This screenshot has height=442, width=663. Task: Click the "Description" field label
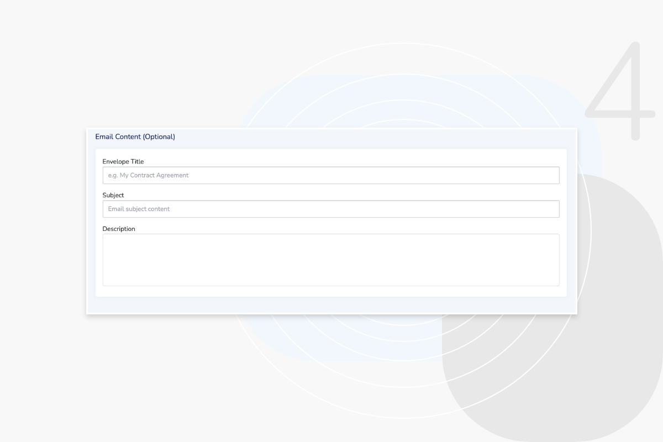[x=119, y=229]
